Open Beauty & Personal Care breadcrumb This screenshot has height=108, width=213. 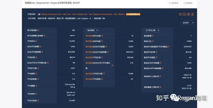pyautogui.click(x=51, y=14)
